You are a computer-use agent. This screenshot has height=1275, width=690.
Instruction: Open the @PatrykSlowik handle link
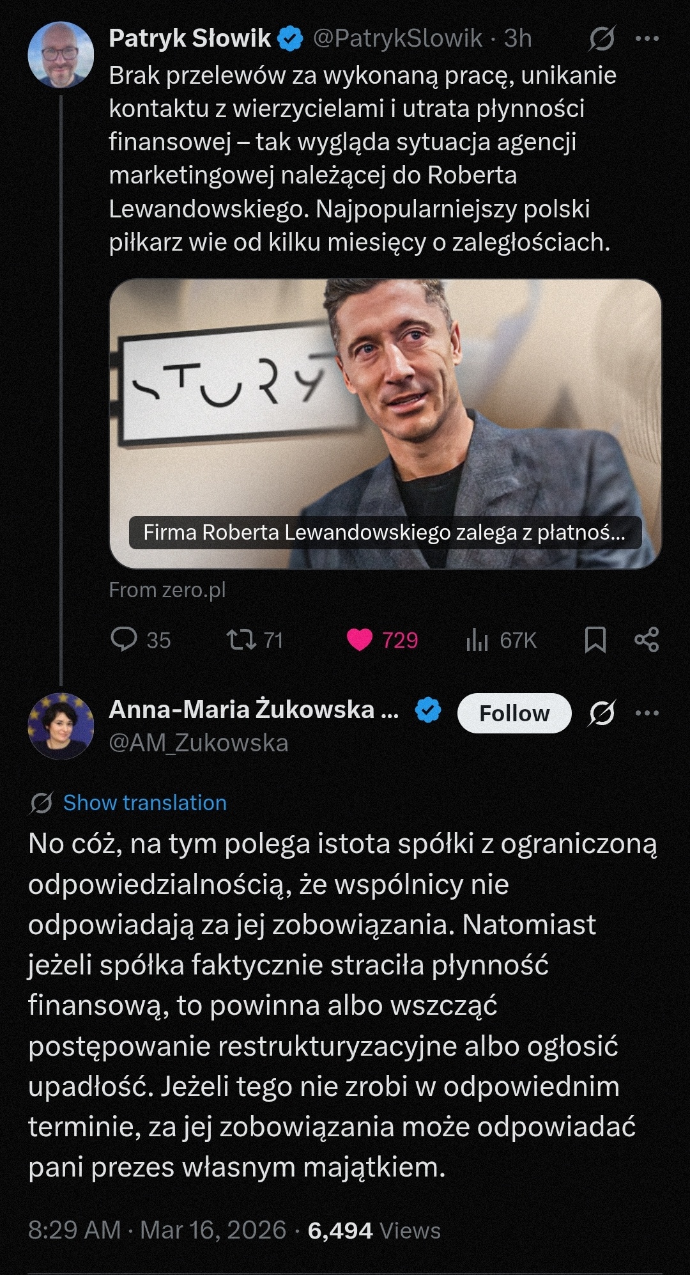pyautogui.click(x=397, y=38)
